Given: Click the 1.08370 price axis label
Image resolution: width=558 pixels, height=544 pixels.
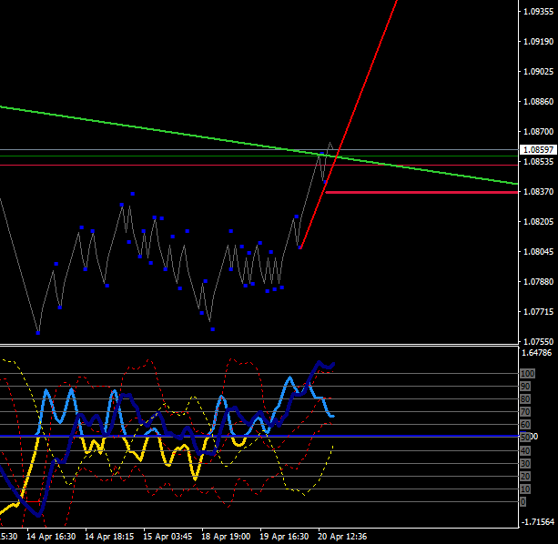Looking at the screenshot, I should click(538, 192).
